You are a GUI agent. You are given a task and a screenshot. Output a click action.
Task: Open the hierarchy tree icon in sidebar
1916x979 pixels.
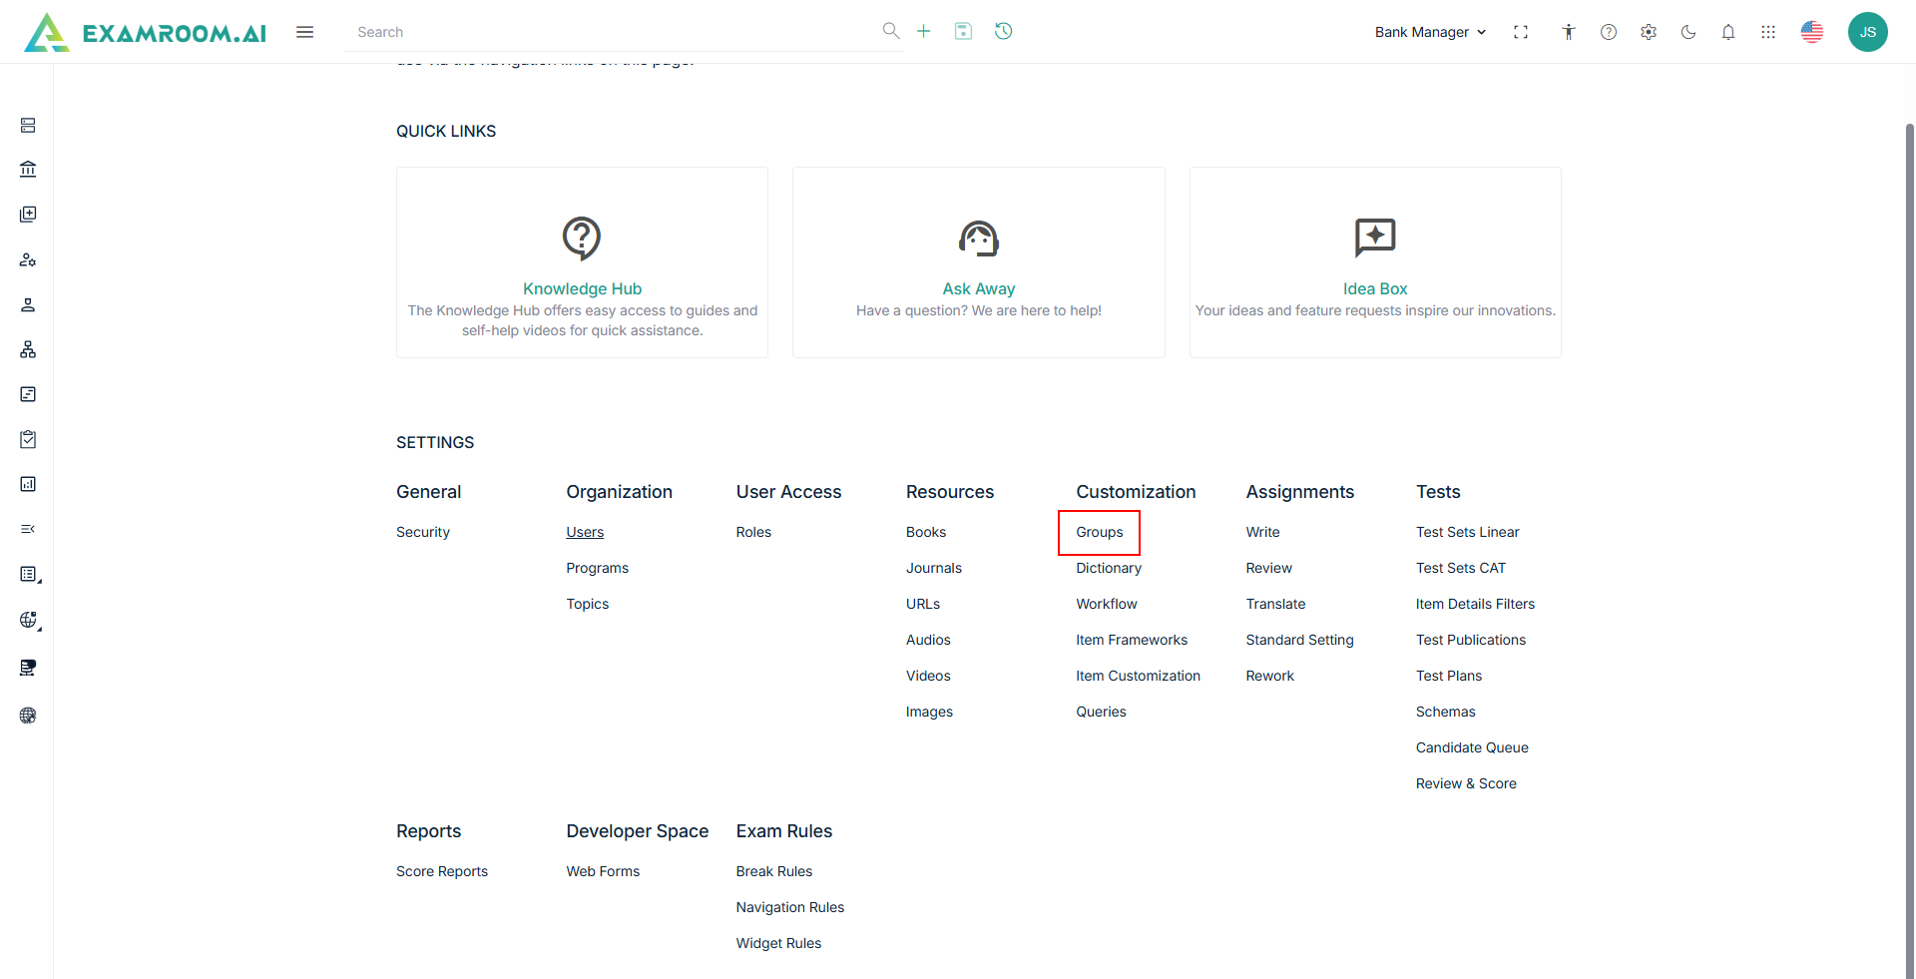(x=28, y=349)
